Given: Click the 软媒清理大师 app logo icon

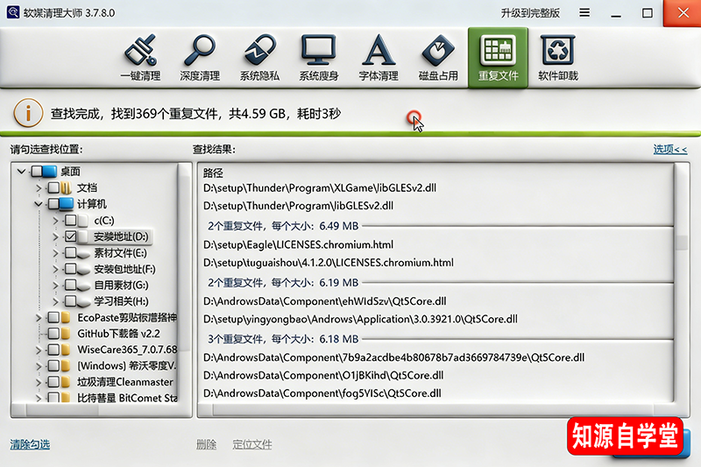Looking at the screenshot, I should [12, 12].
